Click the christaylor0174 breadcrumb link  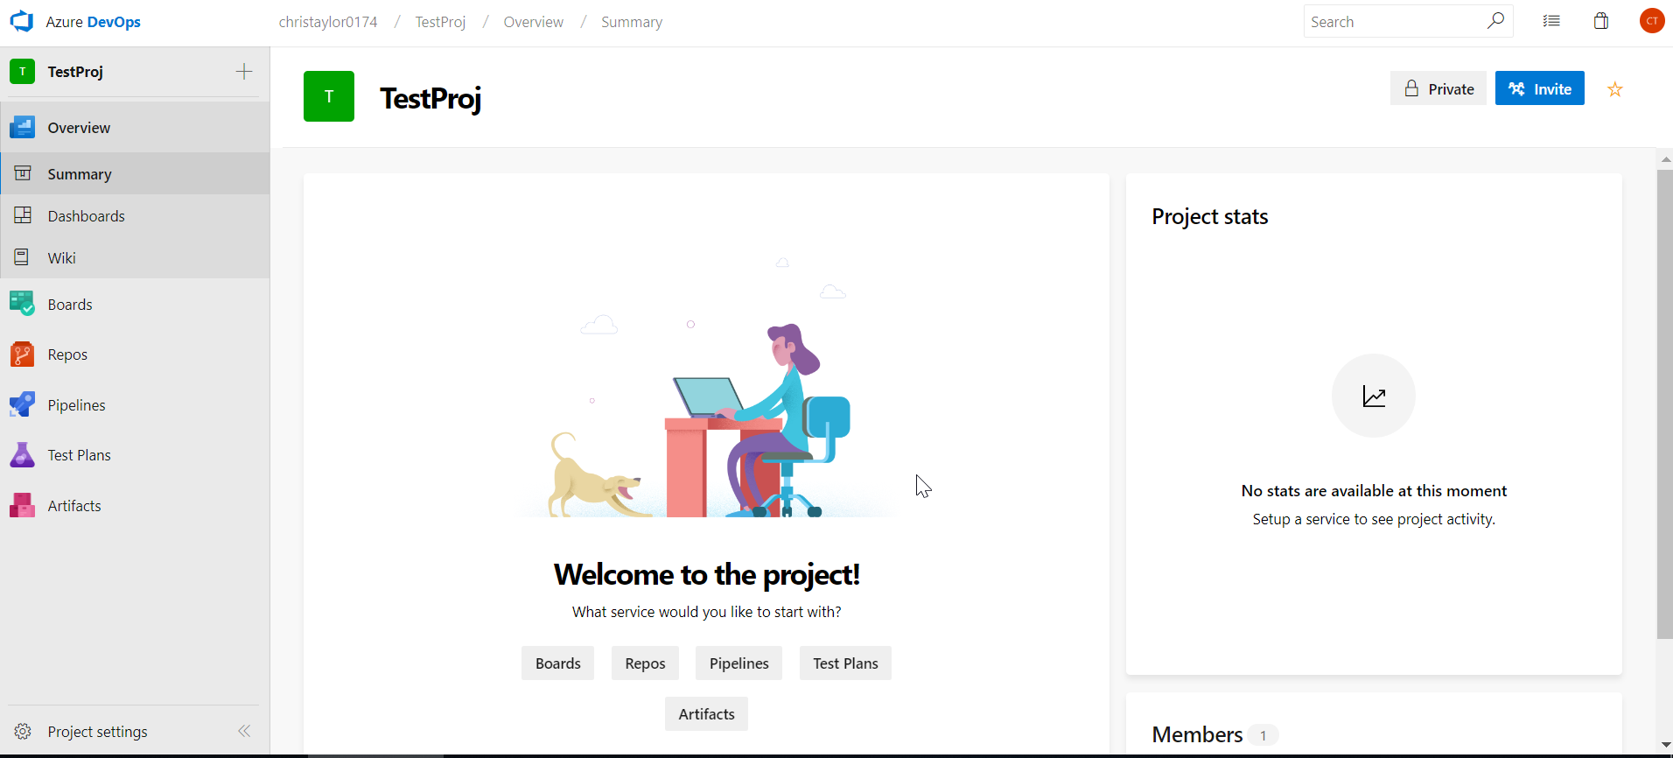[328, 22]
